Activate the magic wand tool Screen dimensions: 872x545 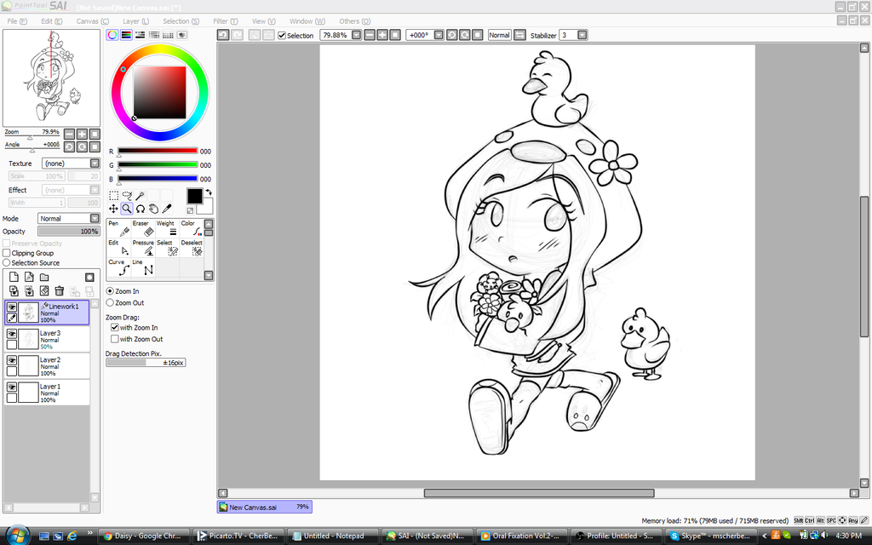(x=141, y=195)
